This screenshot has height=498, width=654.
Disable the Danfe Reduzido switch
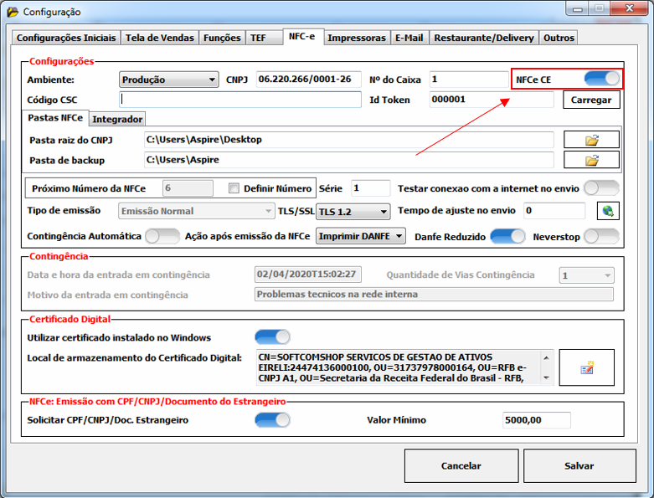pyautogui.click(x=507, y=237)
